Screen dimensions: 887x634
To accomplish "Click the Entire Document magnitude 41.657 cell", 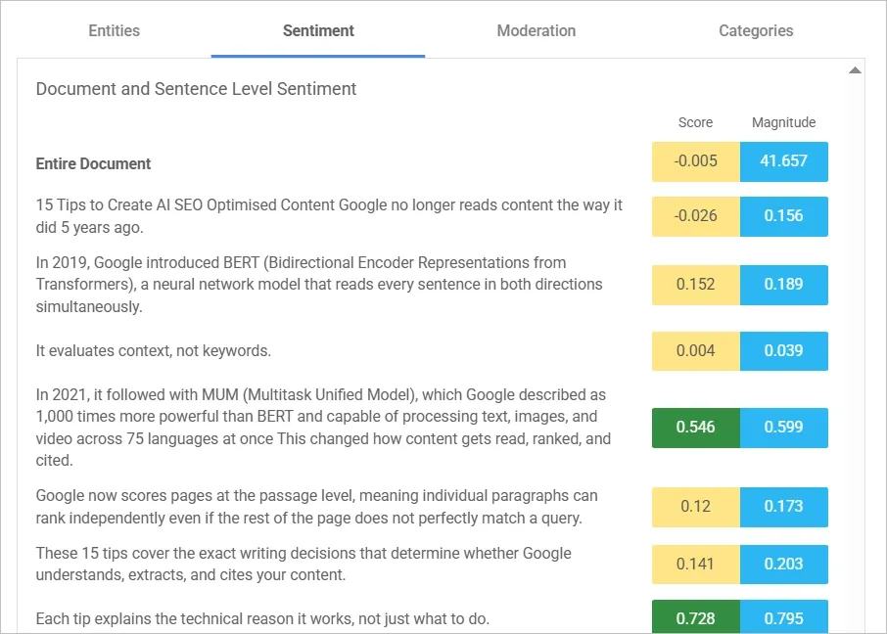I will coord(783,161).
